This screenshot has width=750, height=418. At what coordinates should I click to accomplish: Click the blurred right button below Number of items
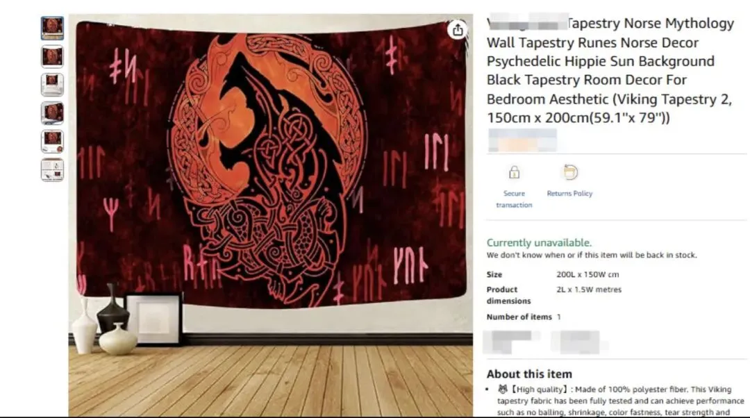tap(578, 342)
